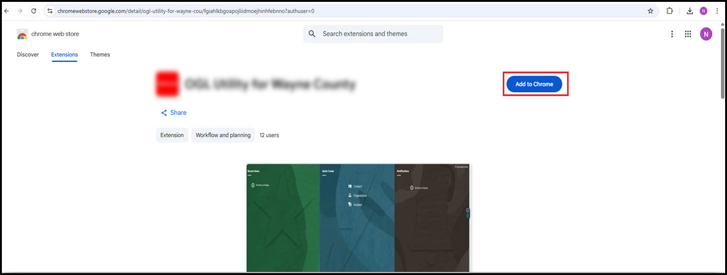Open site information icon in address bar
The width and height of the screenshot is (727, 275).
coord(51,11)
